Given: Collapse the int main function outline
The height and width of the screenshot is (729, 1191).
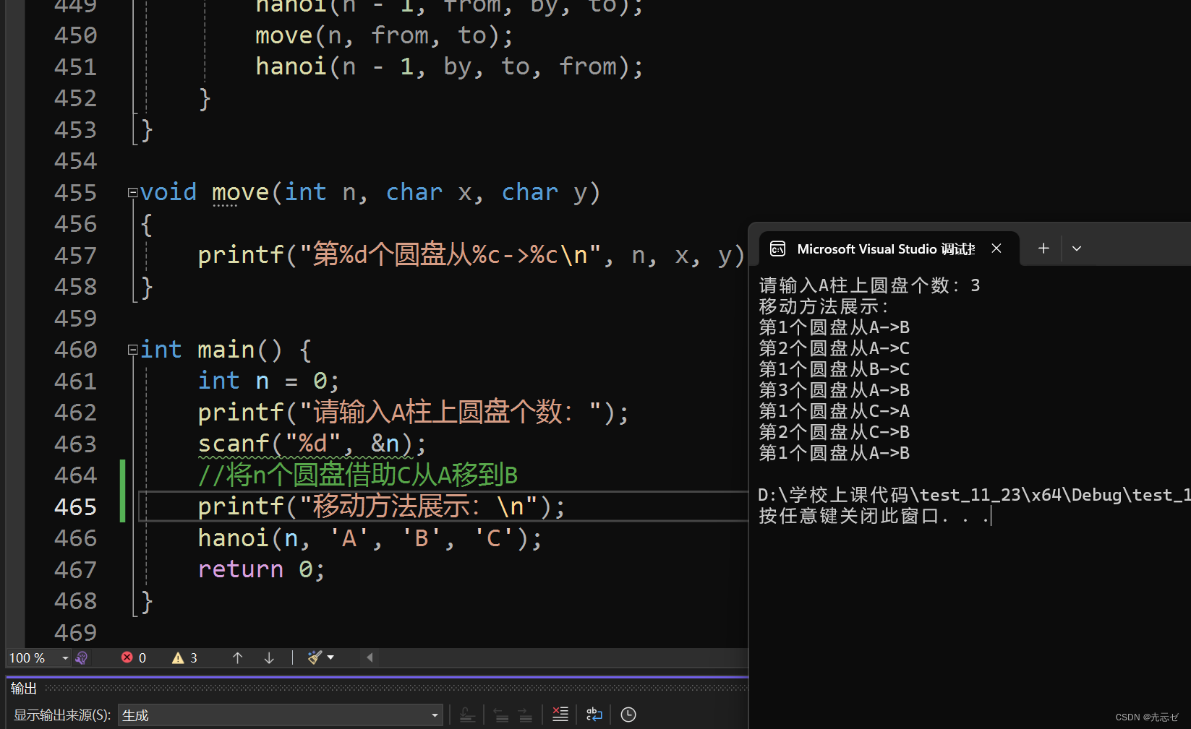Looking at the screenshot, I should click(133, 350).
